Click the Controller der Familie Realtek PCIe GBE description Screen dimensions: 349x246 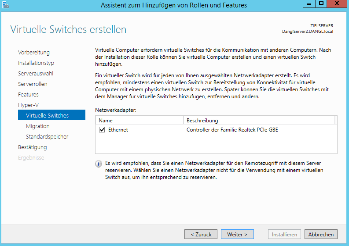pos(232,130)
